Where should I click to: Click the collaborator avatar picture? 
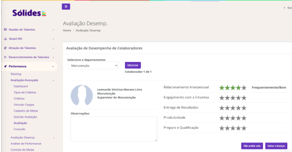click(x=82, y=95)
